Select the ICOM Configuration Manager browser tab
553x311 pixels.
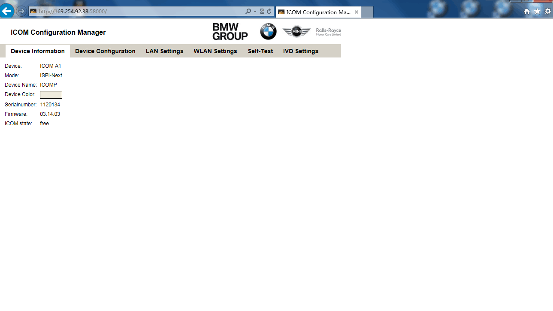pyautogui.click(x=318, y=12)
